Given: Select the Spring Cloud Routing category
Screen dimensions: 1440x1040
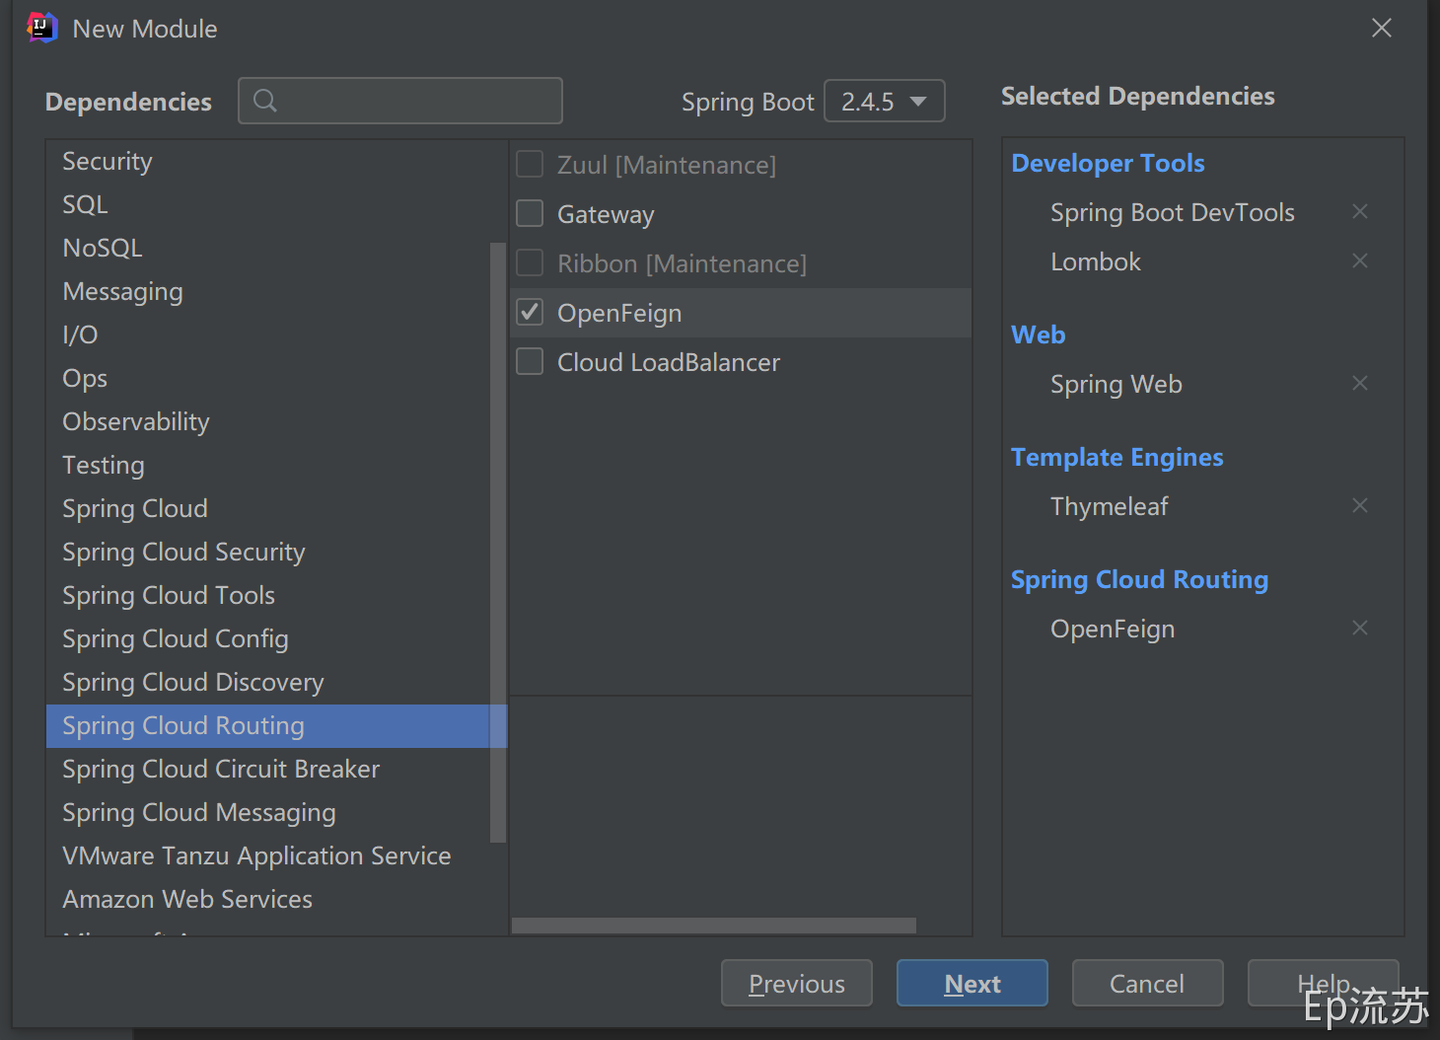Looking at the screenshot, I should click(x=268, y=726).
